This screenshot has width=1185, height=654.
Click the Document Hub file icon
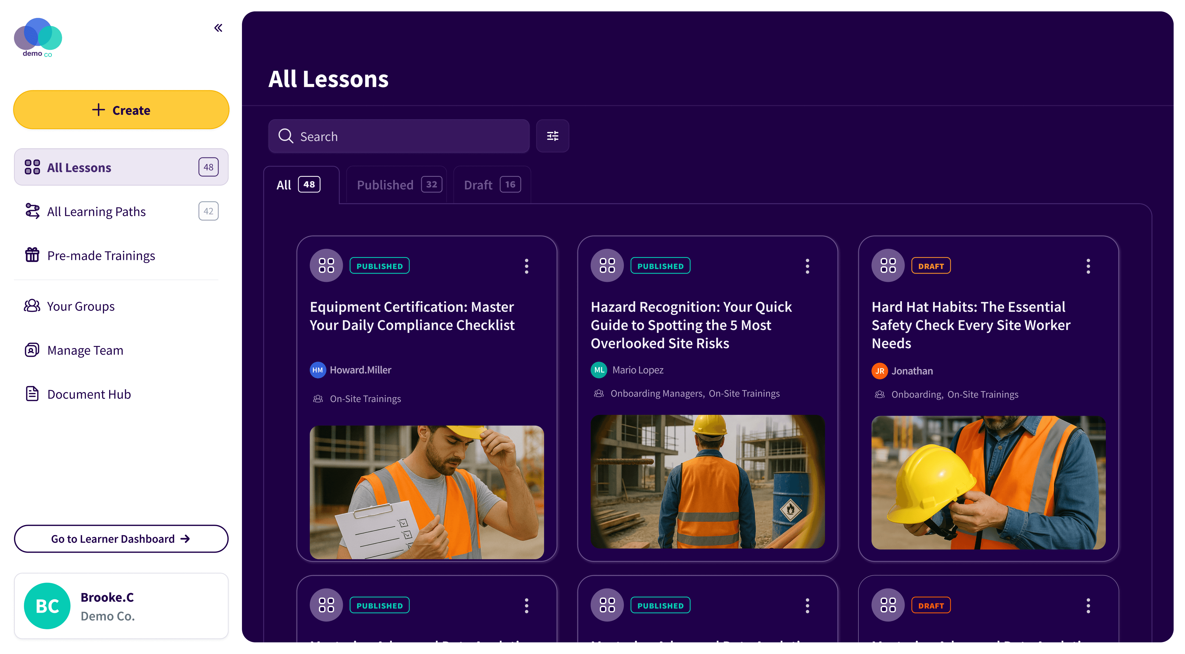tap(32, 394)
